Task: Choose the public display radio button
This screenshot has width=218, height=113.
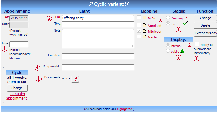Action: pos(168,51)
